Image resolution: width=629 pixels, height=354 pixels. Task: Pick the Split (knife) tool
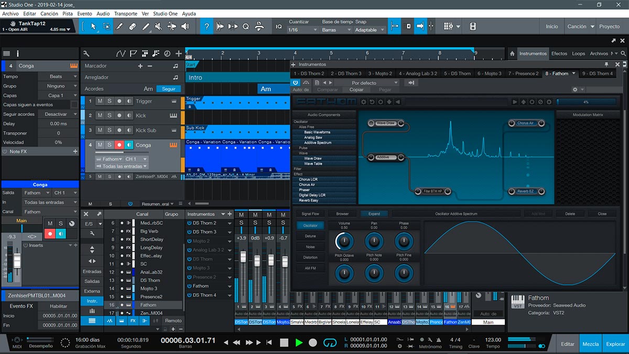120,26
